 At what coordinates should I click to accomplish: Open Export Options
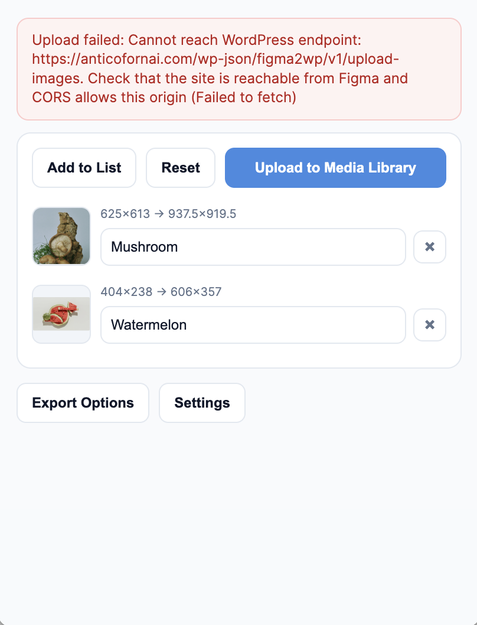(83, 403)
